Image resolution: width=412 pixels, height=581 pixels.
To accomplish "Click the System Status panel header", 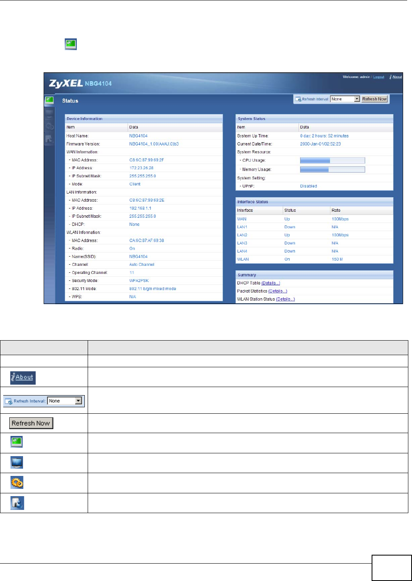I will click(314, 118).
